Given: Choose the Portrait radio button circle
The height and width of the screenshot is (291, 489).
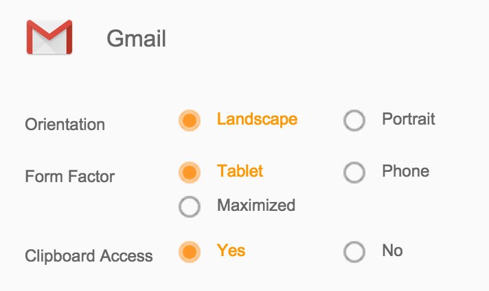Looking at the screenshot, I should pos(354,121).
